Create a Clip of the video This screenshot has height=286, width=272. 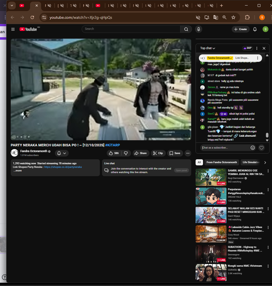158,153
